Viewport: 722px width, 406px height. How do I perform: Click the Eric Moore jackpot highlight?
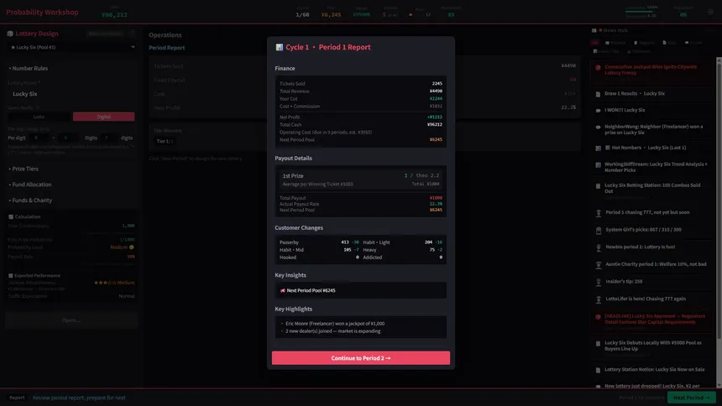click(335, 324)
